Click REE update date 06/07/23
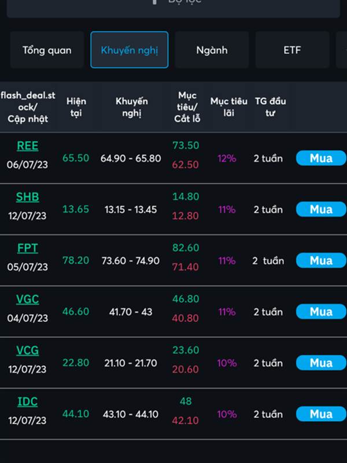The image size is (347, 463). tap(27, 164)
